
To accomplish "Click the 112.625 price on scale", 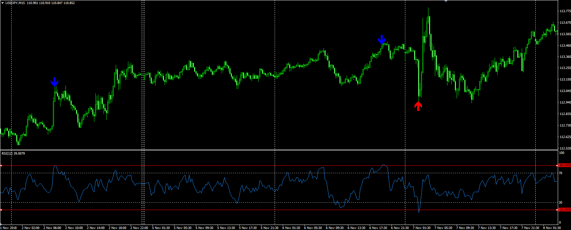I will (565, 137).
